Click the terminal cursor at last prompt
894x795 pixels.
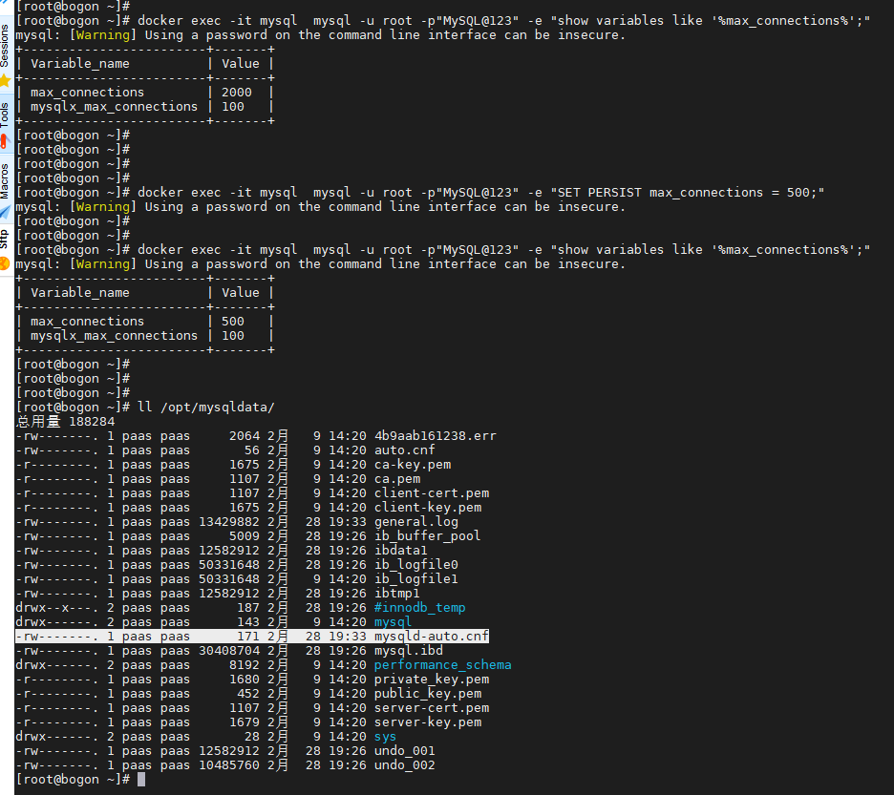[141, 780]
